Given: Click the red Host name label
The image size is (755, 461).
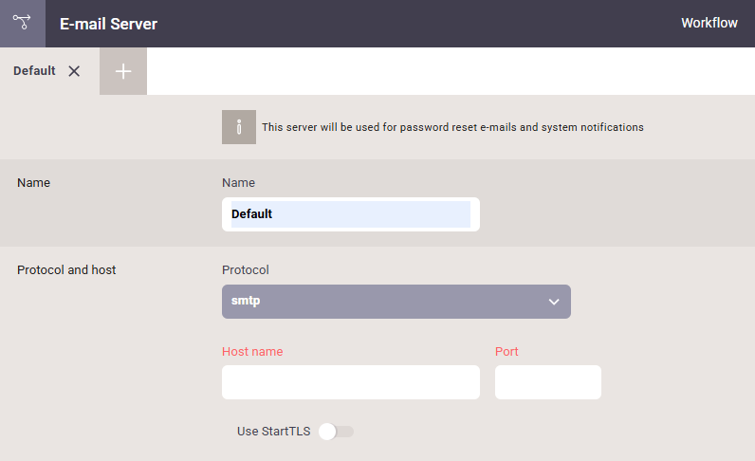Looking at the screenshot, I should (252, 352).
